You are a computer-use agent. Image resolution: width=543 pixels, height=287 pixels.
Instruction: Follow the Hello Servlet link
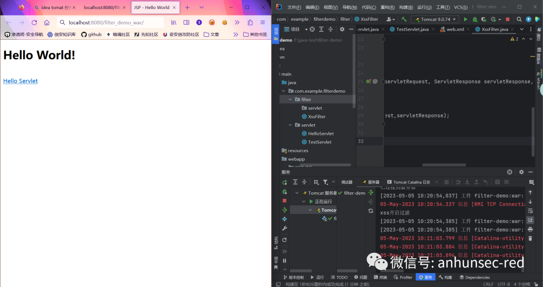pyautogui.click(x=21, y=81)
